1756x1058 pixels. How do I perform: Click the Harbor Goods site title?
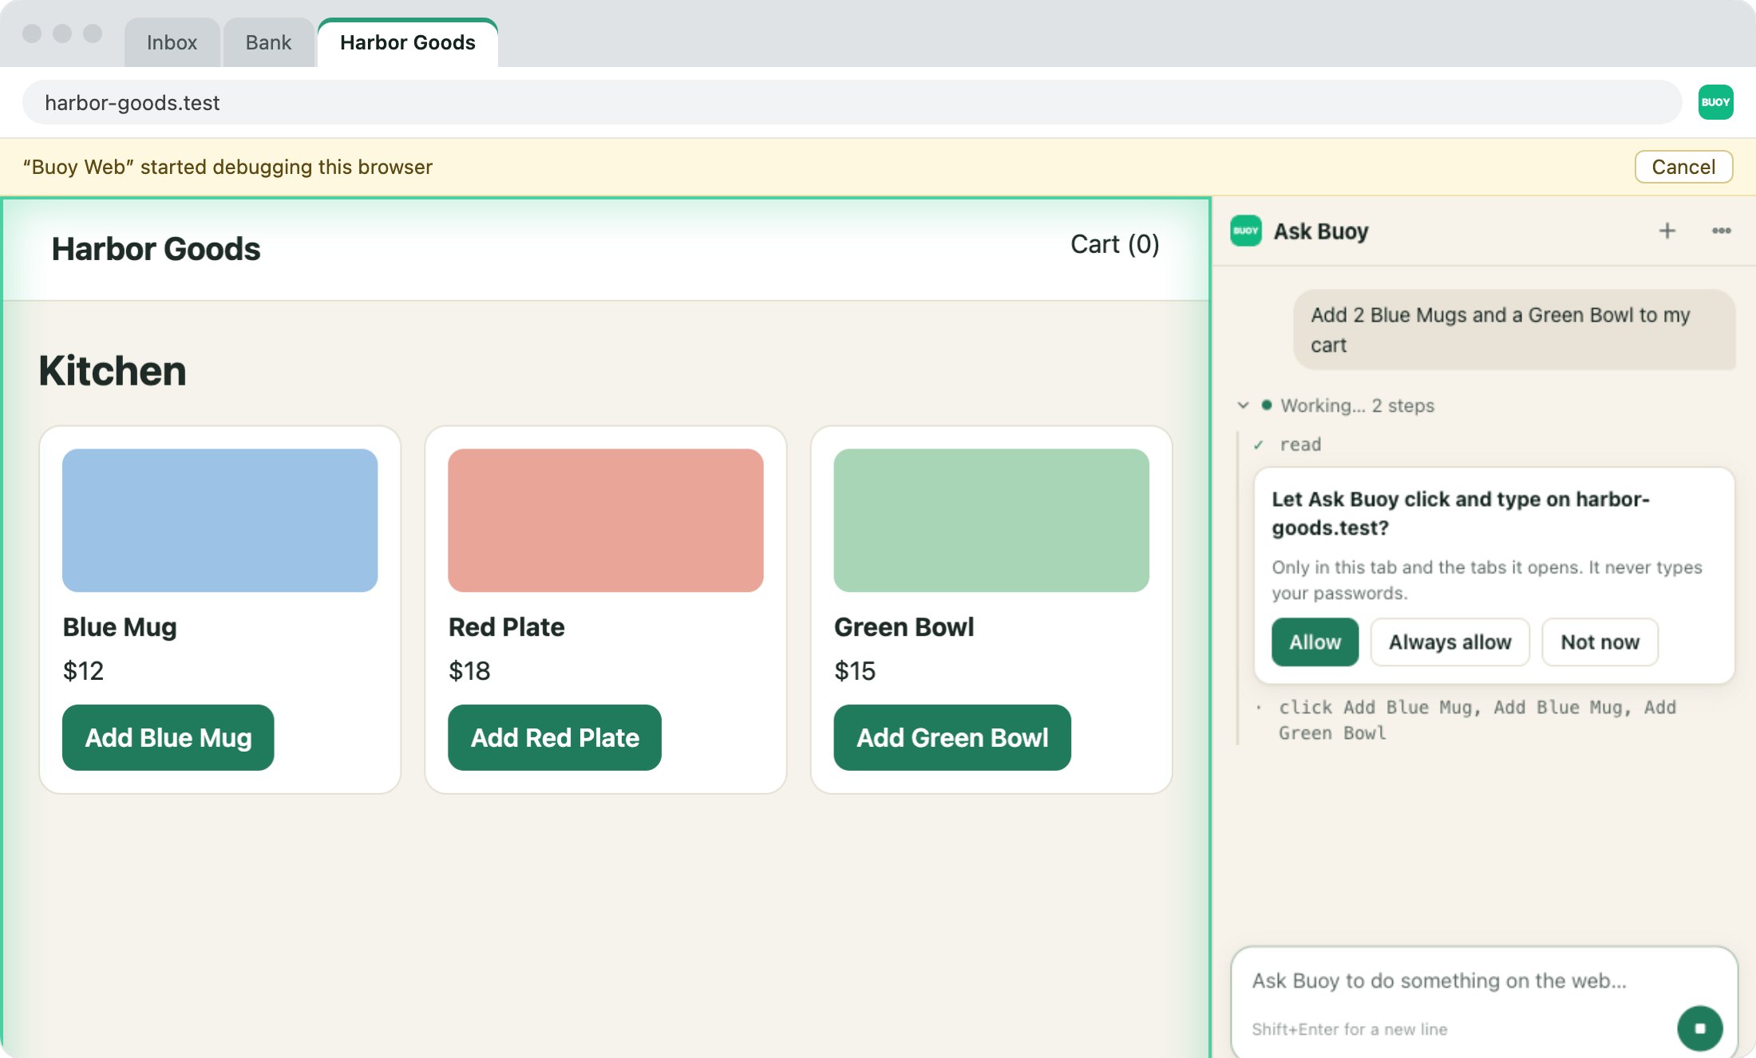[x=156, y=249]
